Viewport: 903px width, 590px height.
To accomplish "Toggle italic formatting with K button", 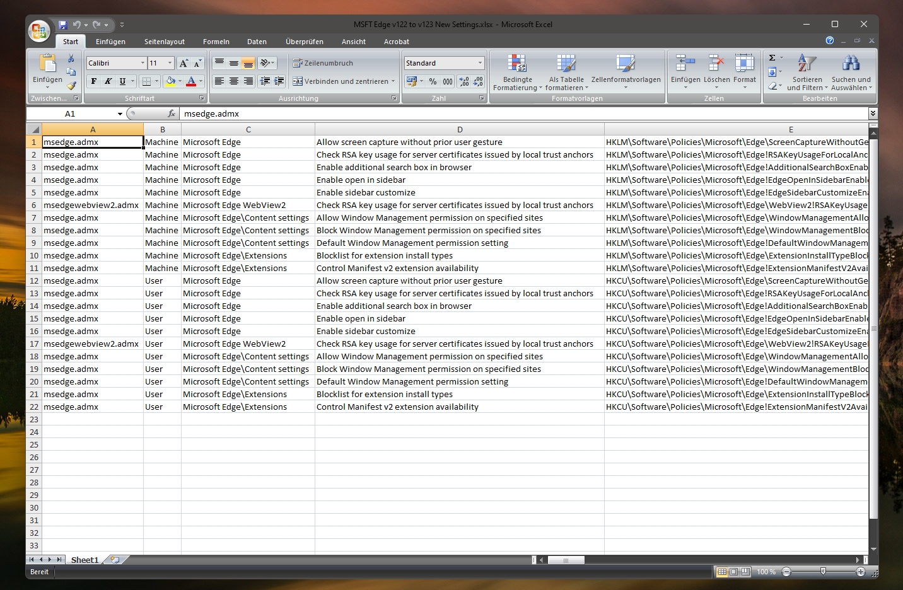I will [108, 81].
